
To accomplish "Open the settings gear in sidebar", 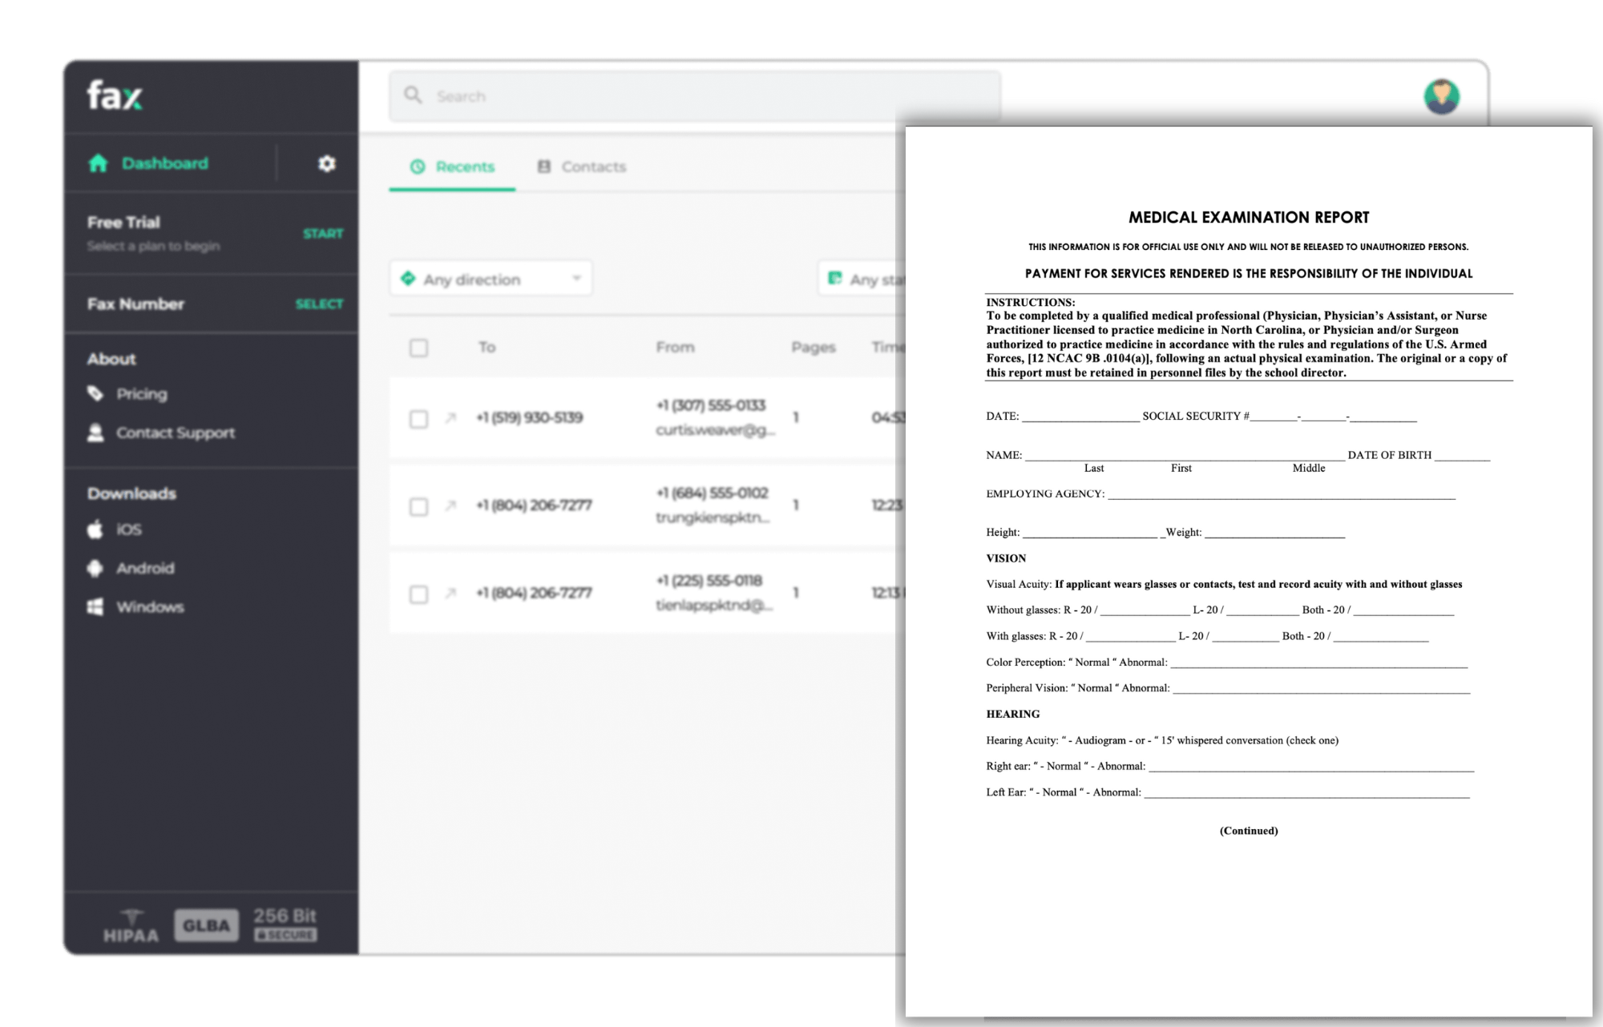I will (x=326, y=163).
